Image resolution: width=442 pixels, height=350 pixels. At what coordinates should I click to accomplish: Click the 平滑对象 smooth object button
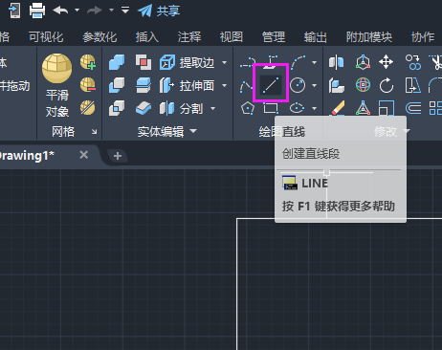pos(57,85)
